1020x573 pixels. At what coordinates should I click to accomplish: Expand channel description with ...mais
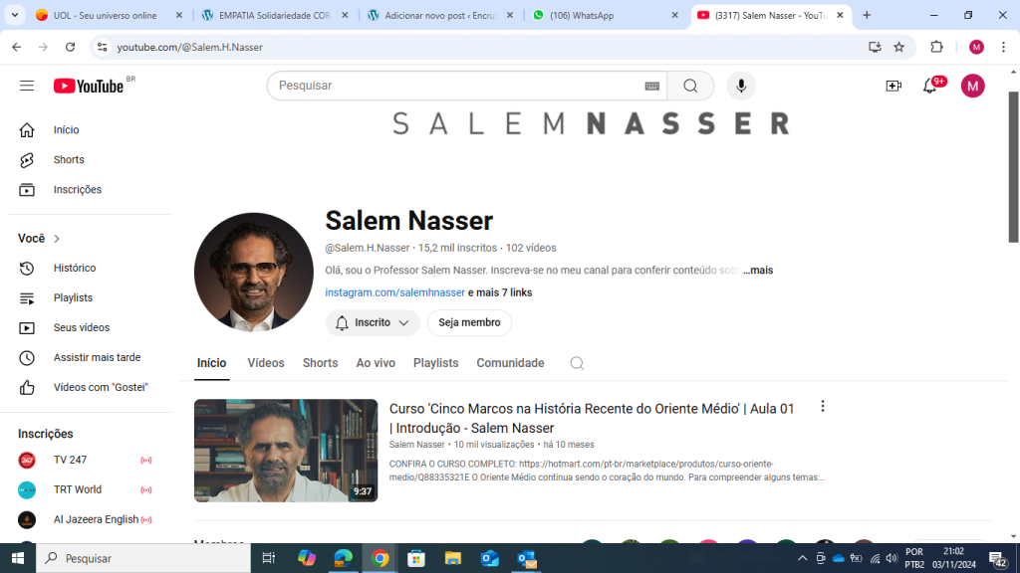pyautogui.click(x=758, y=271)
